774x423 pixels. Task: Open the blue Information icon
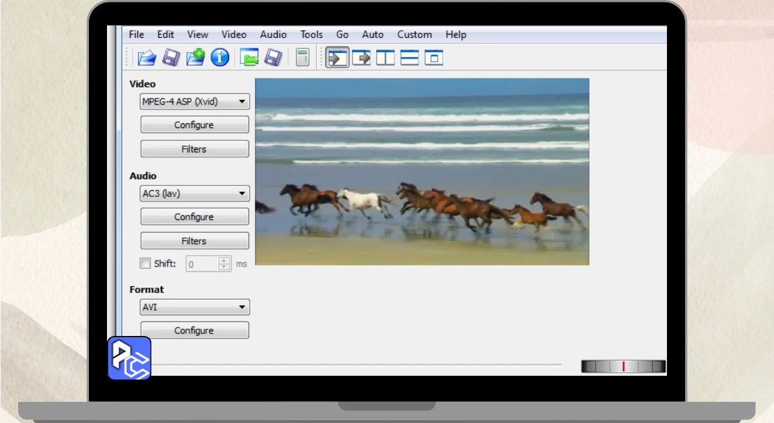[220, 58]
